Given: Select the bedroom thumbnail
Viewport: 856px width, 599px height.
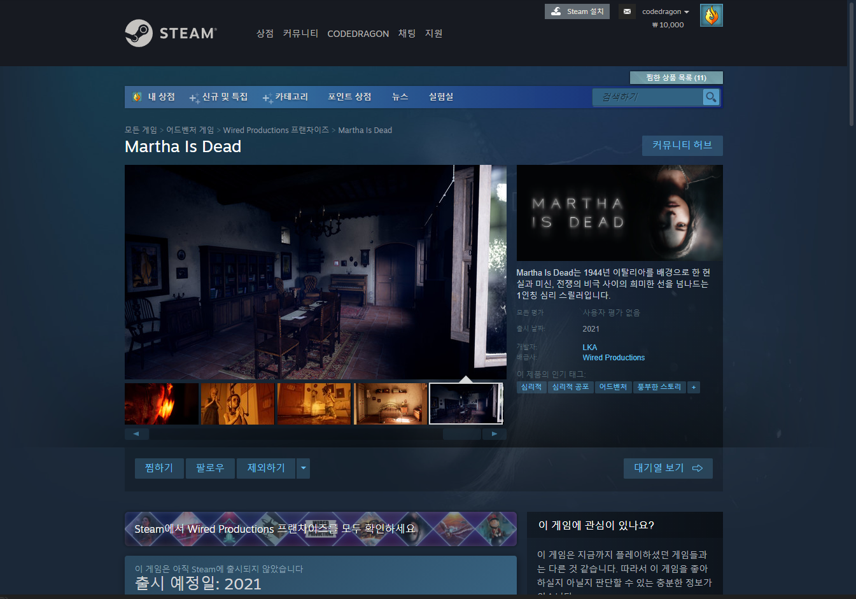Looking at the screenshot, I should click(x=390, y=404).
